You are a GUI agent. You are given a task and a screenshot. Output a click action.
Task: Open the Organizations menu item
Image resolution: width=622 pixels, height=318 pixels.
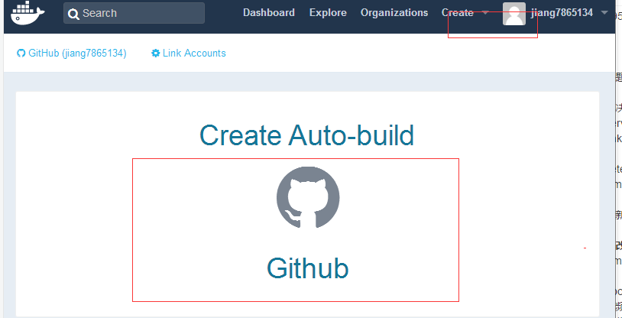pyautogui.click(x=394, y=13)
